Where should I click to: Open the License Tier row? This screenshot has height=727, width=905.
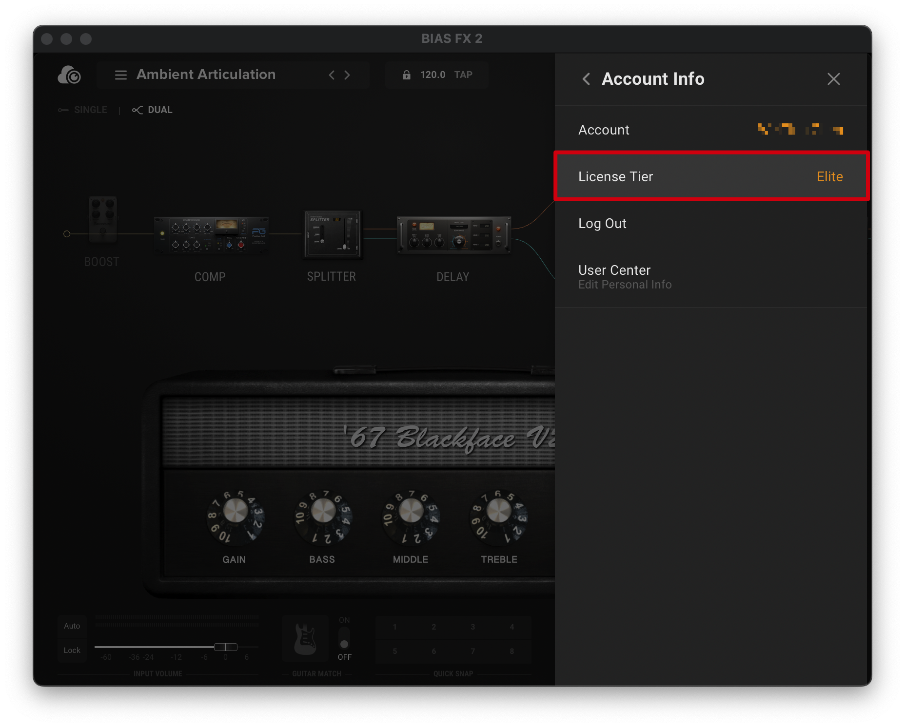(x=711, y=176)
